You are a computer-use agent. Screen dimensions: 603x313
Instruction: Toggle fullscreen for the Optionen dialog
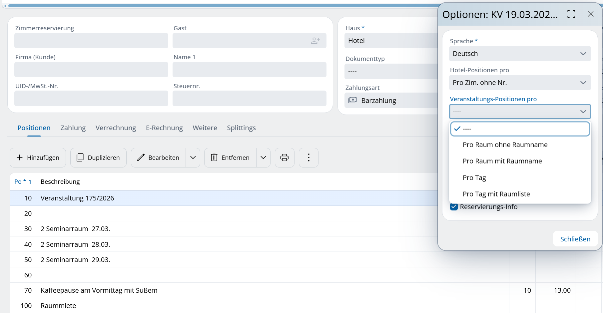[571, 14]
